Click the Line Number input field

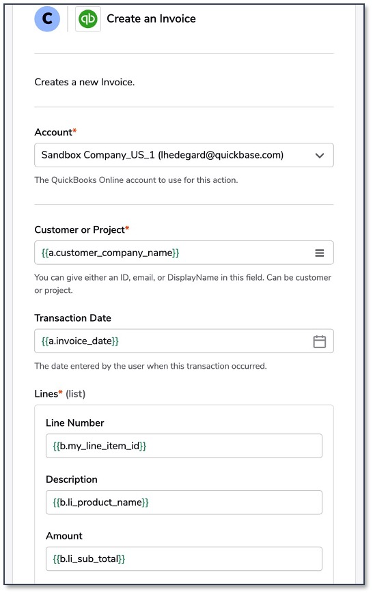(x=184, y=446)
